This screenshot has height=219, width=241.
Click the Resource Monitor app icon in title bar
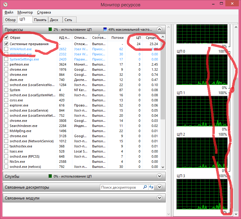(5, 5)
